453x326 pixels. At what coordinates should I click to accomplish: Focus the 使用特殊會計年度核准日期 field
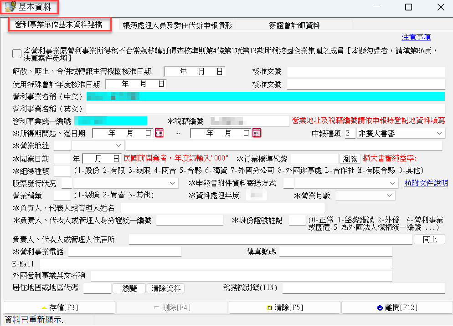136,84
